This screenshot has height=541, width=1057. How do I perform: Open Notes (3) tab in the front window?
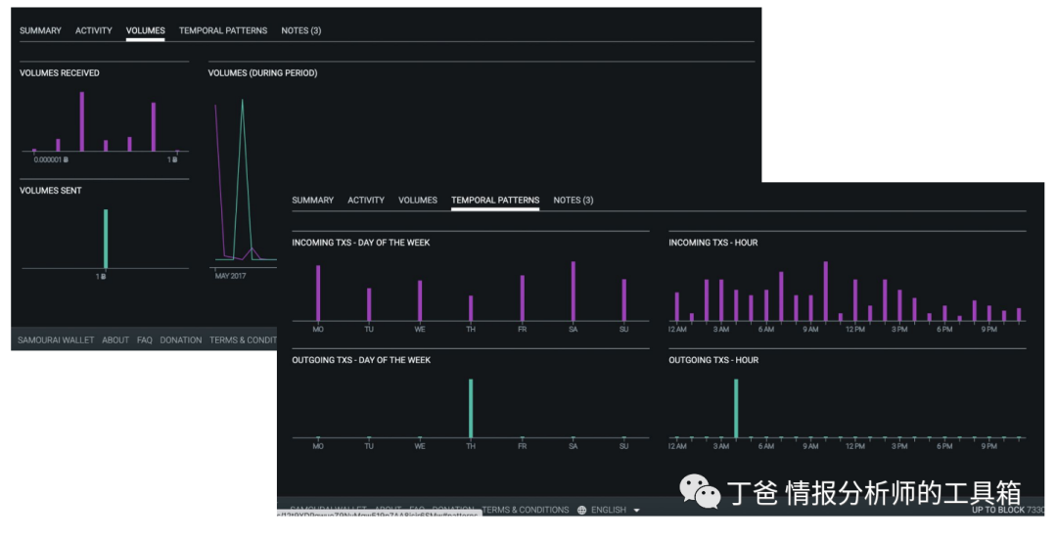click(574, 201)
